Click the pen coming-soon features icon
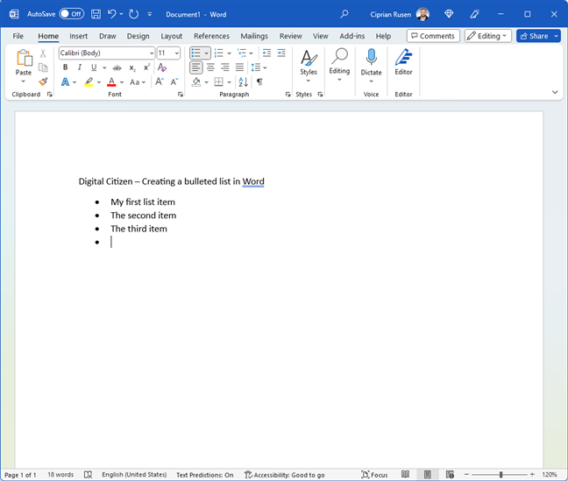The width and height of the screenshot is (568, 481). (x=474, y=14)
